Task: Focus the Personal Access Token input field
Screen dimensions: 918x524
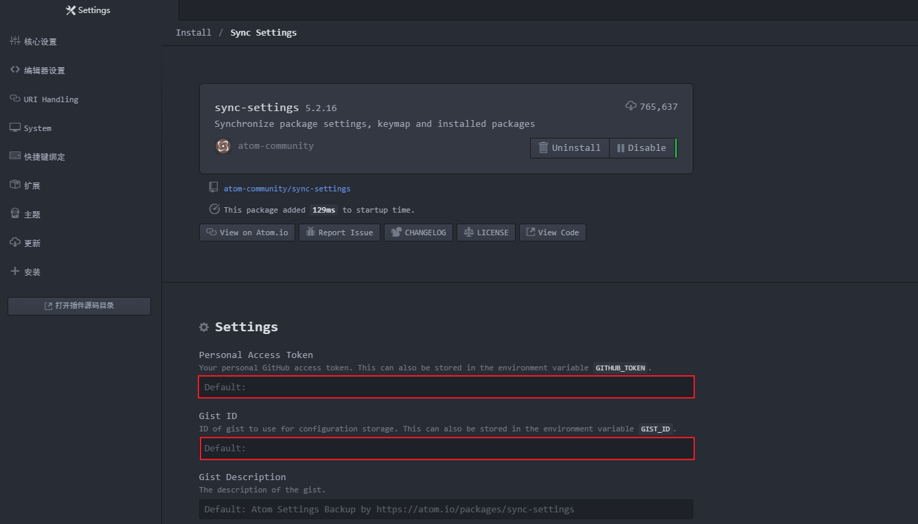Action: pos(446,387)
